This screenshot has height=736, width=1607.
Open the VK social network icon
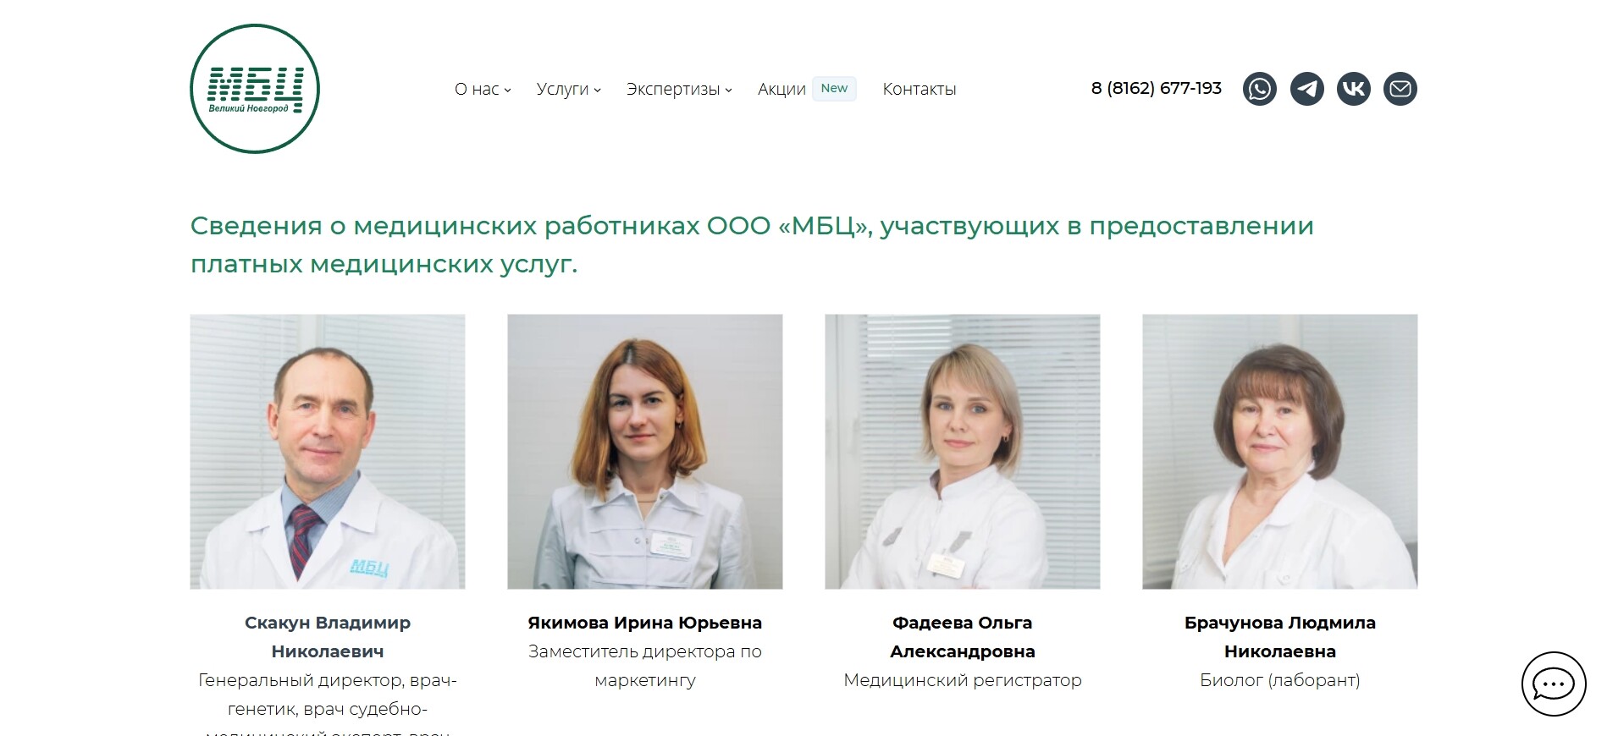coord(1354,89)
